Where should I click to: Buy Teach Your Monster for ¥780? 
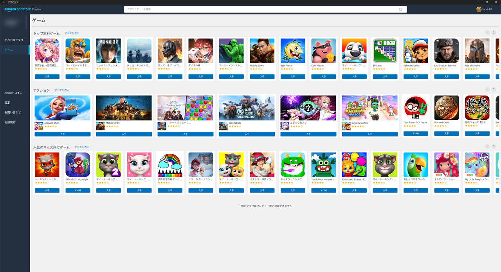tap(324, 191)
